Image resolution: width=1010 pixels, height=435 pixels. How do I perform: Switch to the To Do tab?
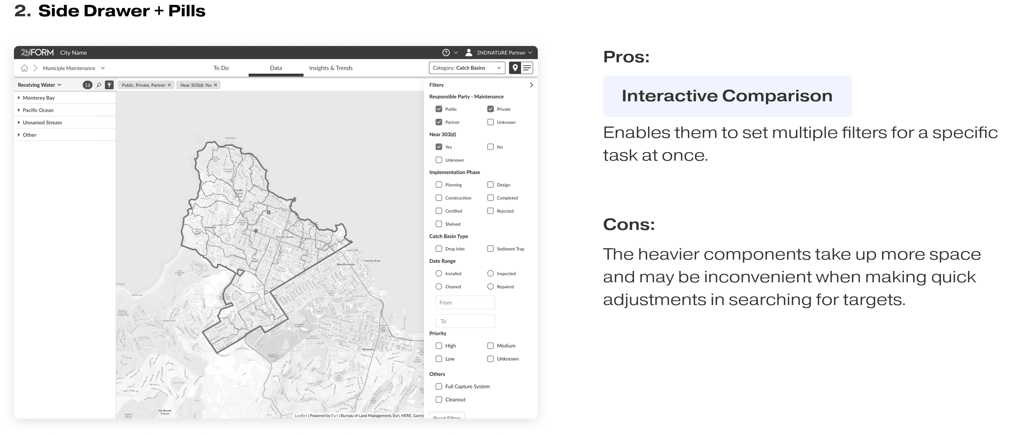(221, 68)
